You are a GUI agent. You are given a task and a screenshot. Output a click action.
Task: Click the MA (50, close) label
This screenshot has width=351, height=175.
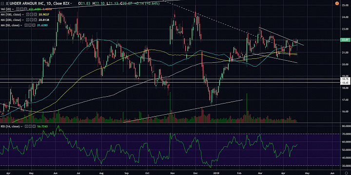click(x=10, y=25)
